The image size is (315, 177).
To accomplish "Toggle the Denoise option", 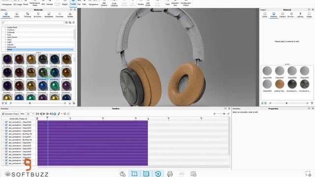I will pos(50,3).
